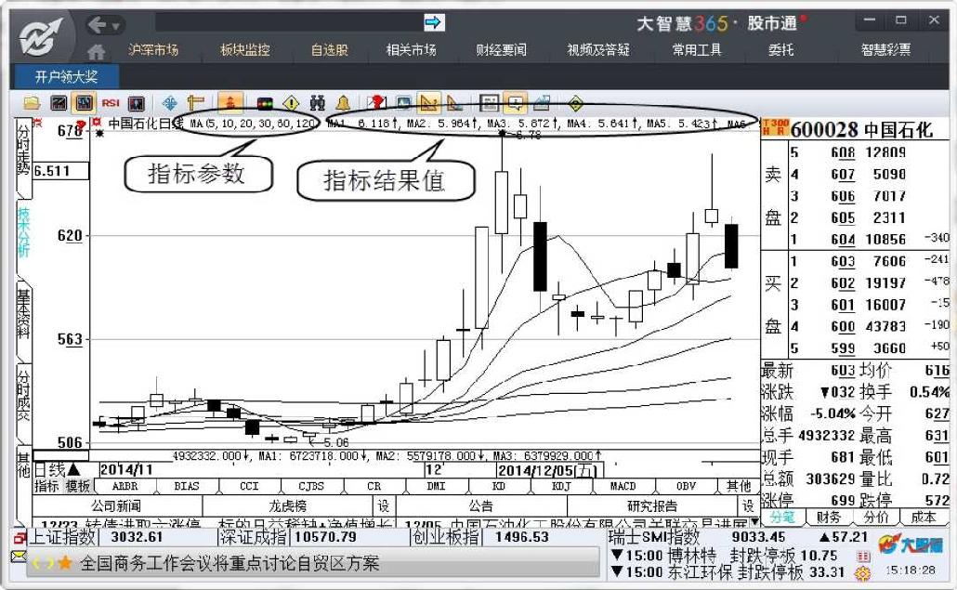Screen dimensions: 957x590
Task: Click the window layout icon in the toolbar
Action: coord(489,103)
